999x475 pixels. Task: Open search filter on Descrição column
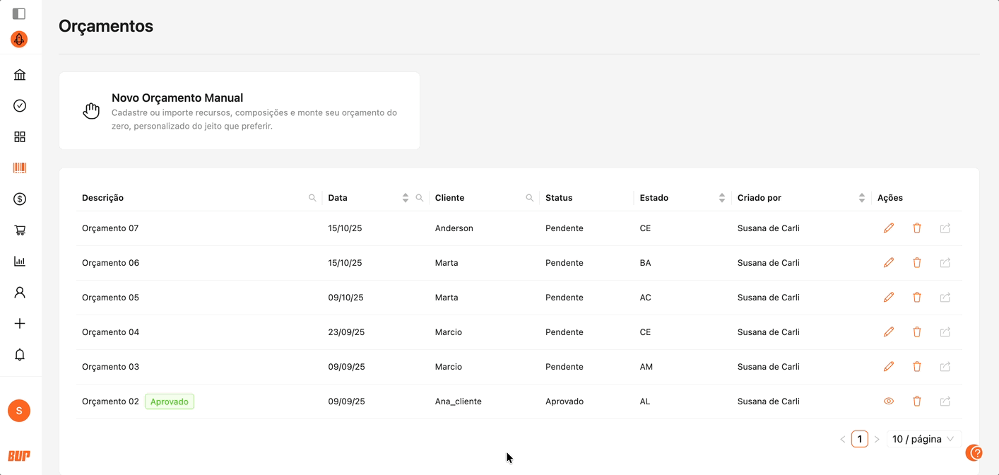pos(312,198)
